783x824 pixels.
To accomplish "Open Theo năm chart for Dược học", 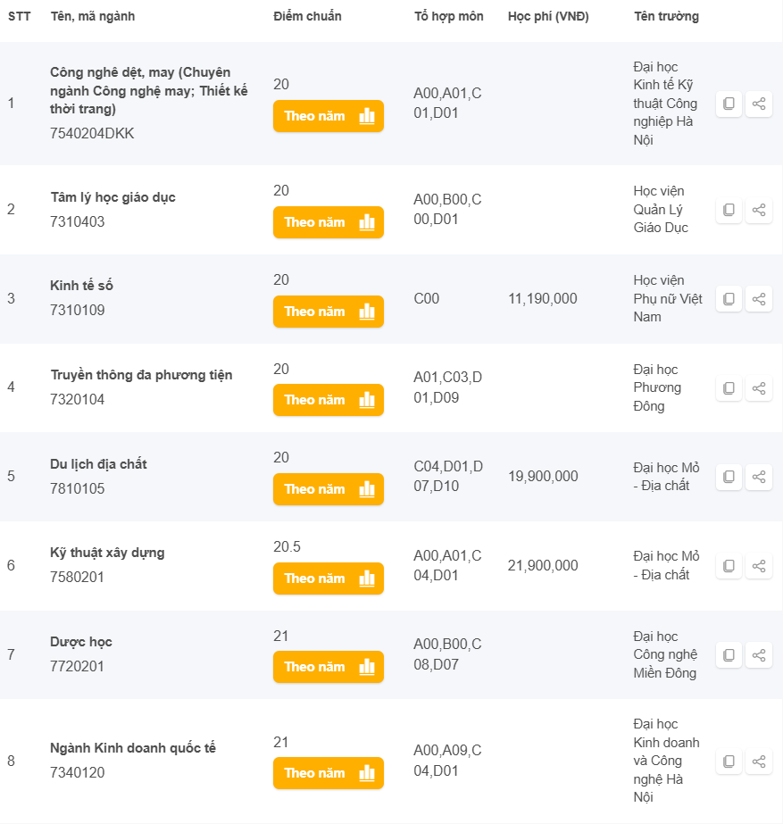I will [329, 667].
